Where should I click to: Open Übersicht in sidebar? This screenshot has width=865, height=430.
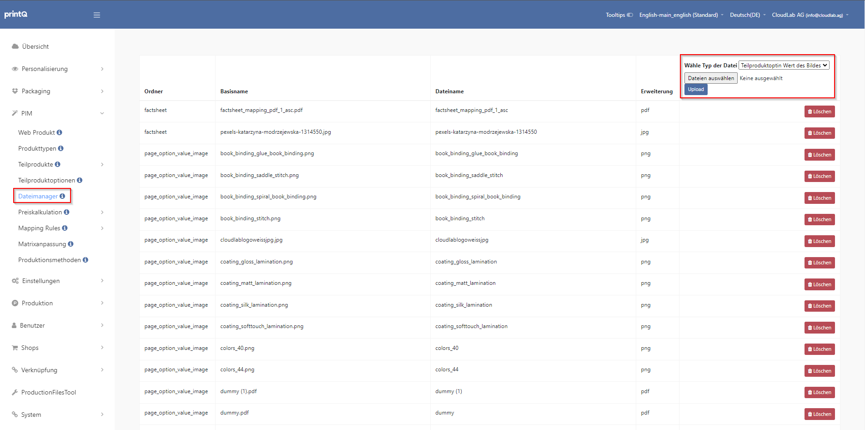35,46
